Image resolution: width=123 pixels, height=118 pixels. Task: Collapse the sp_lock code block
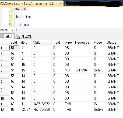coord(14,9)
